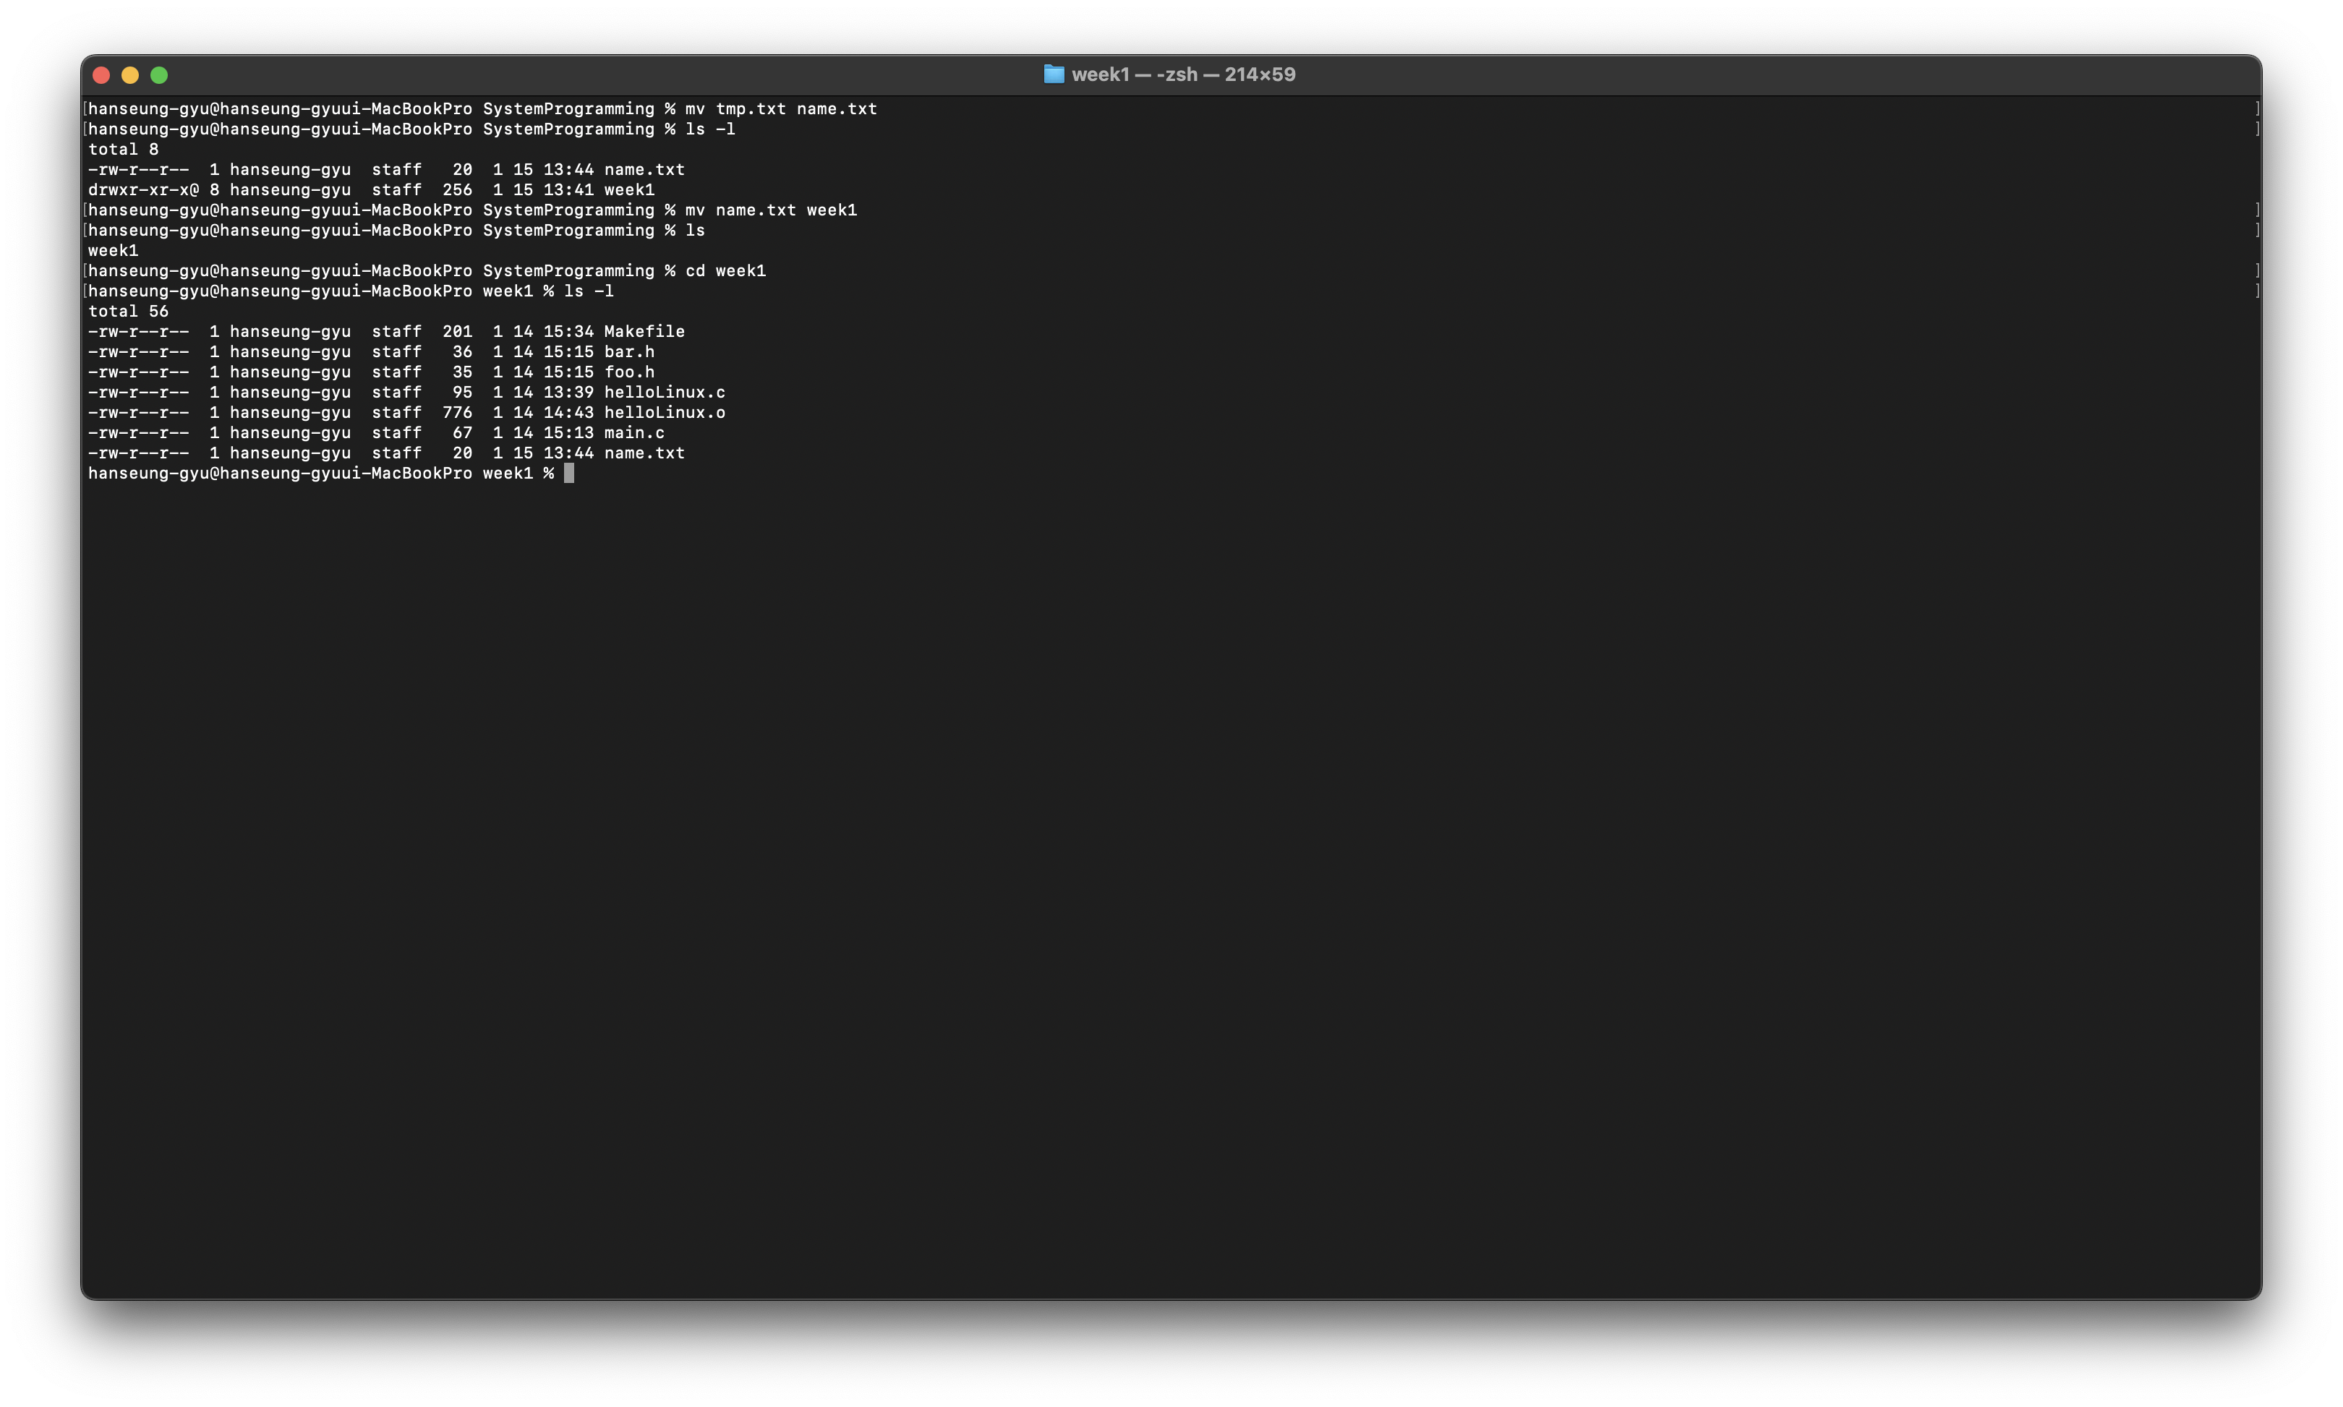Viewport: 2343px width, 1407px height.
Task: Click the blue folder icon in title bar
Action: click(1054, 74)
